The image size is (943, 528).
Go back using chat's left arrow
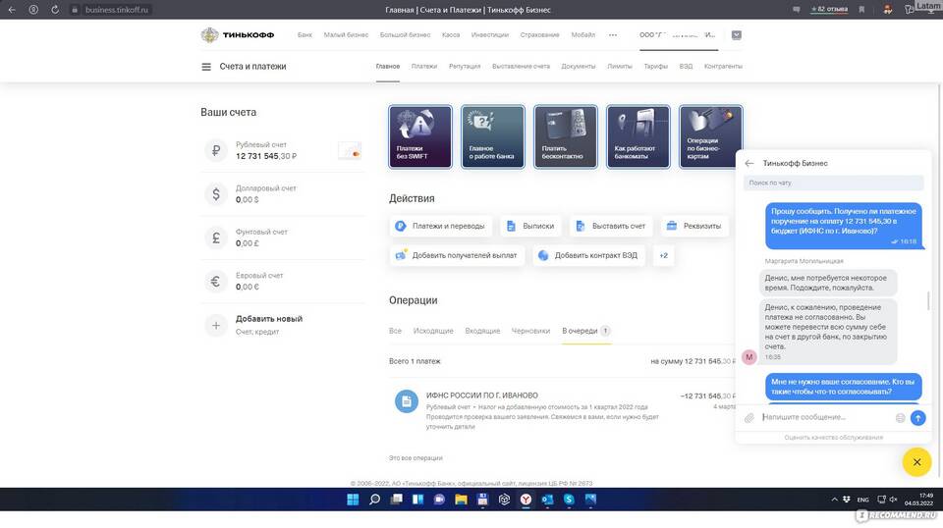(749, 164)
